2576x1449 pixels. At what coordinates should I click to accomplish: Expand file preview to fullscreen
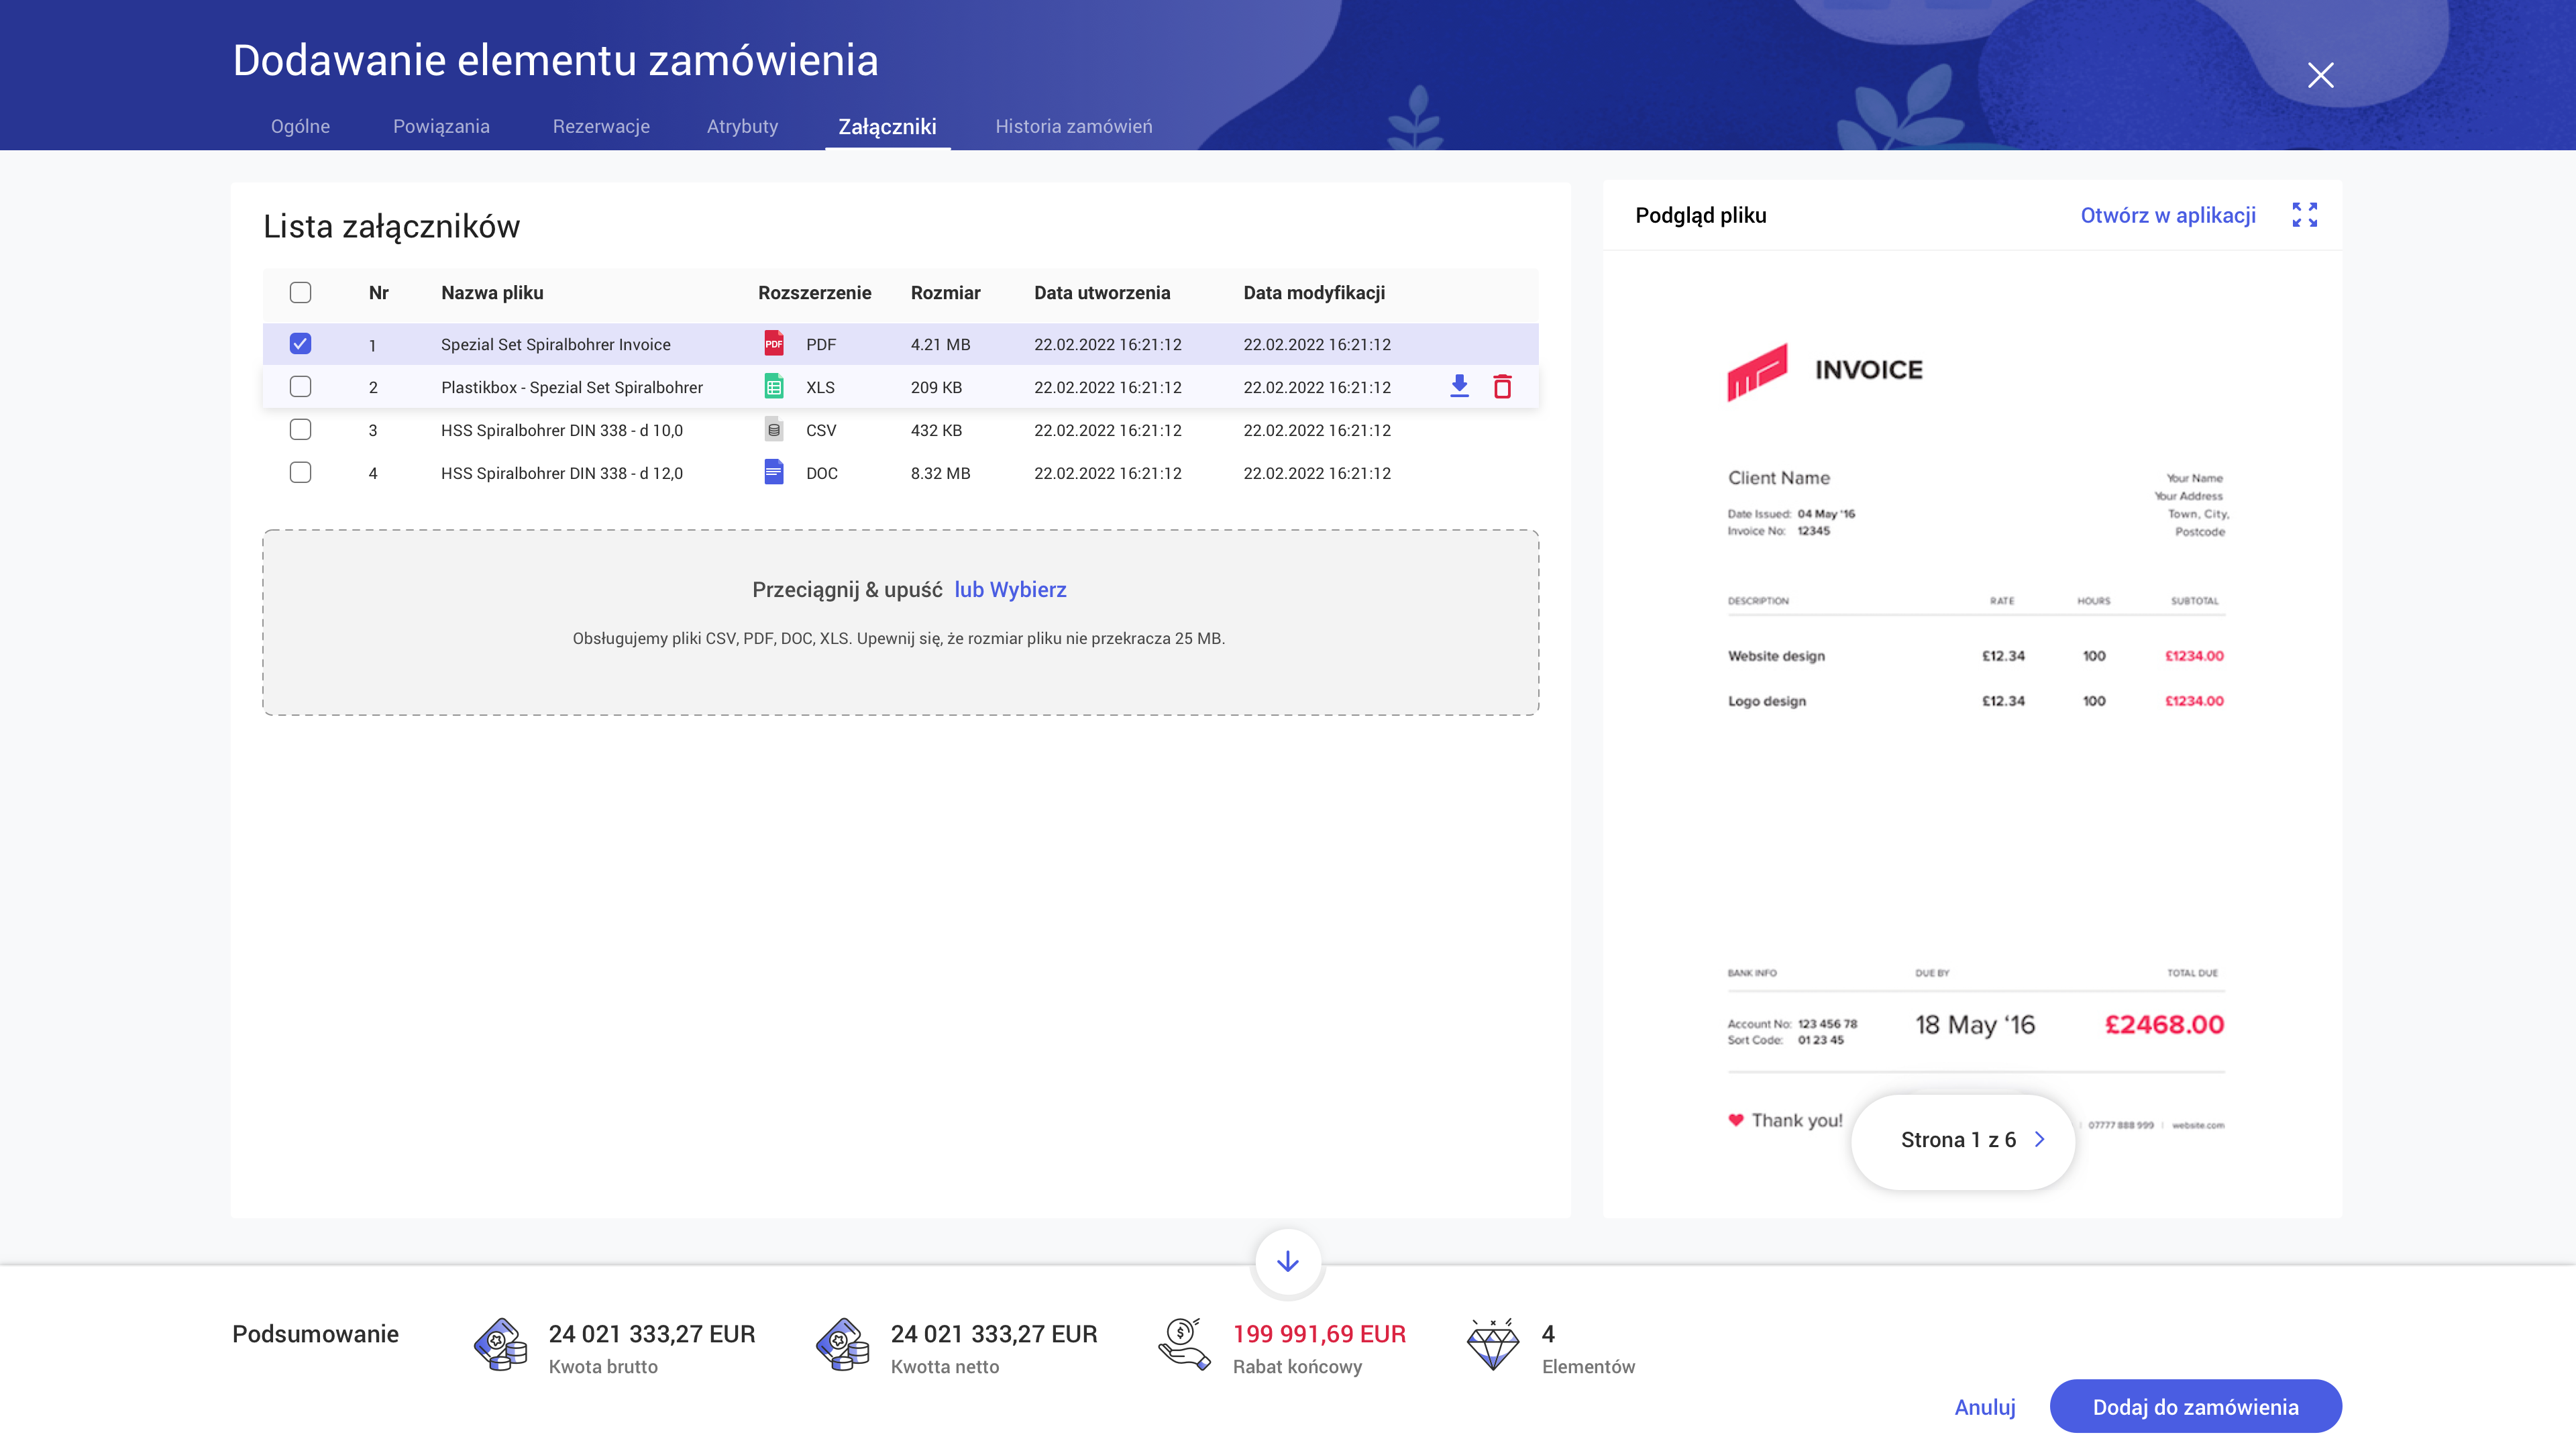point(2304,215)
